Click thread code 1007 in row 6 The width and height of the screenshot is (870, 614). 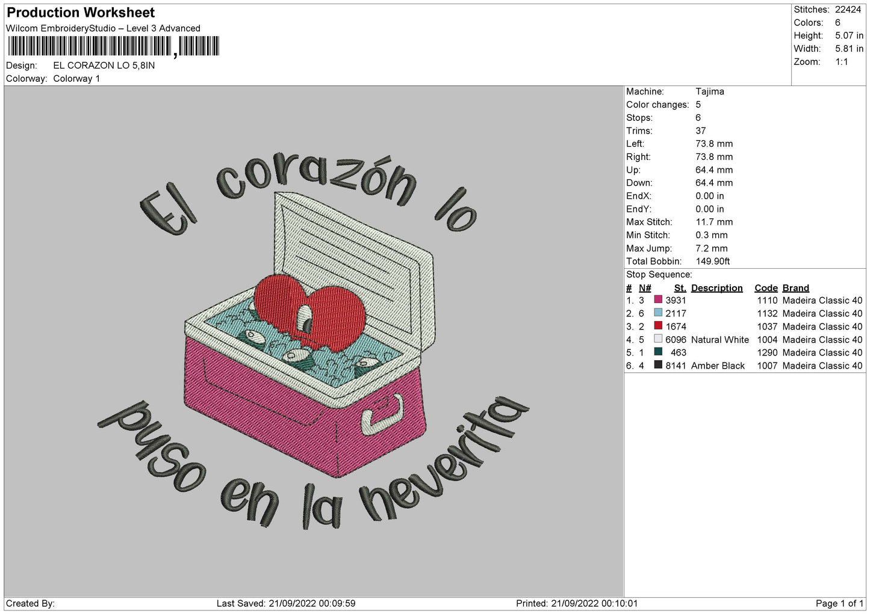click(x=768, y=366)
